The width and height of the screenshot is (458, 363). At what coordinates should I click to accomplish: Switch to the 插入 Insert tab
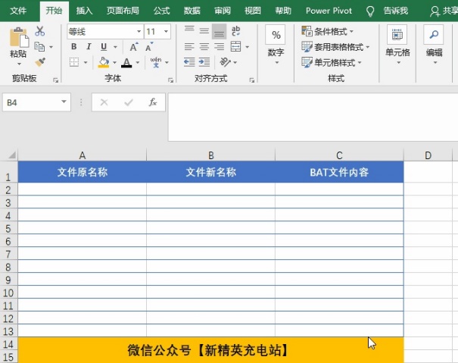(84, 11)
